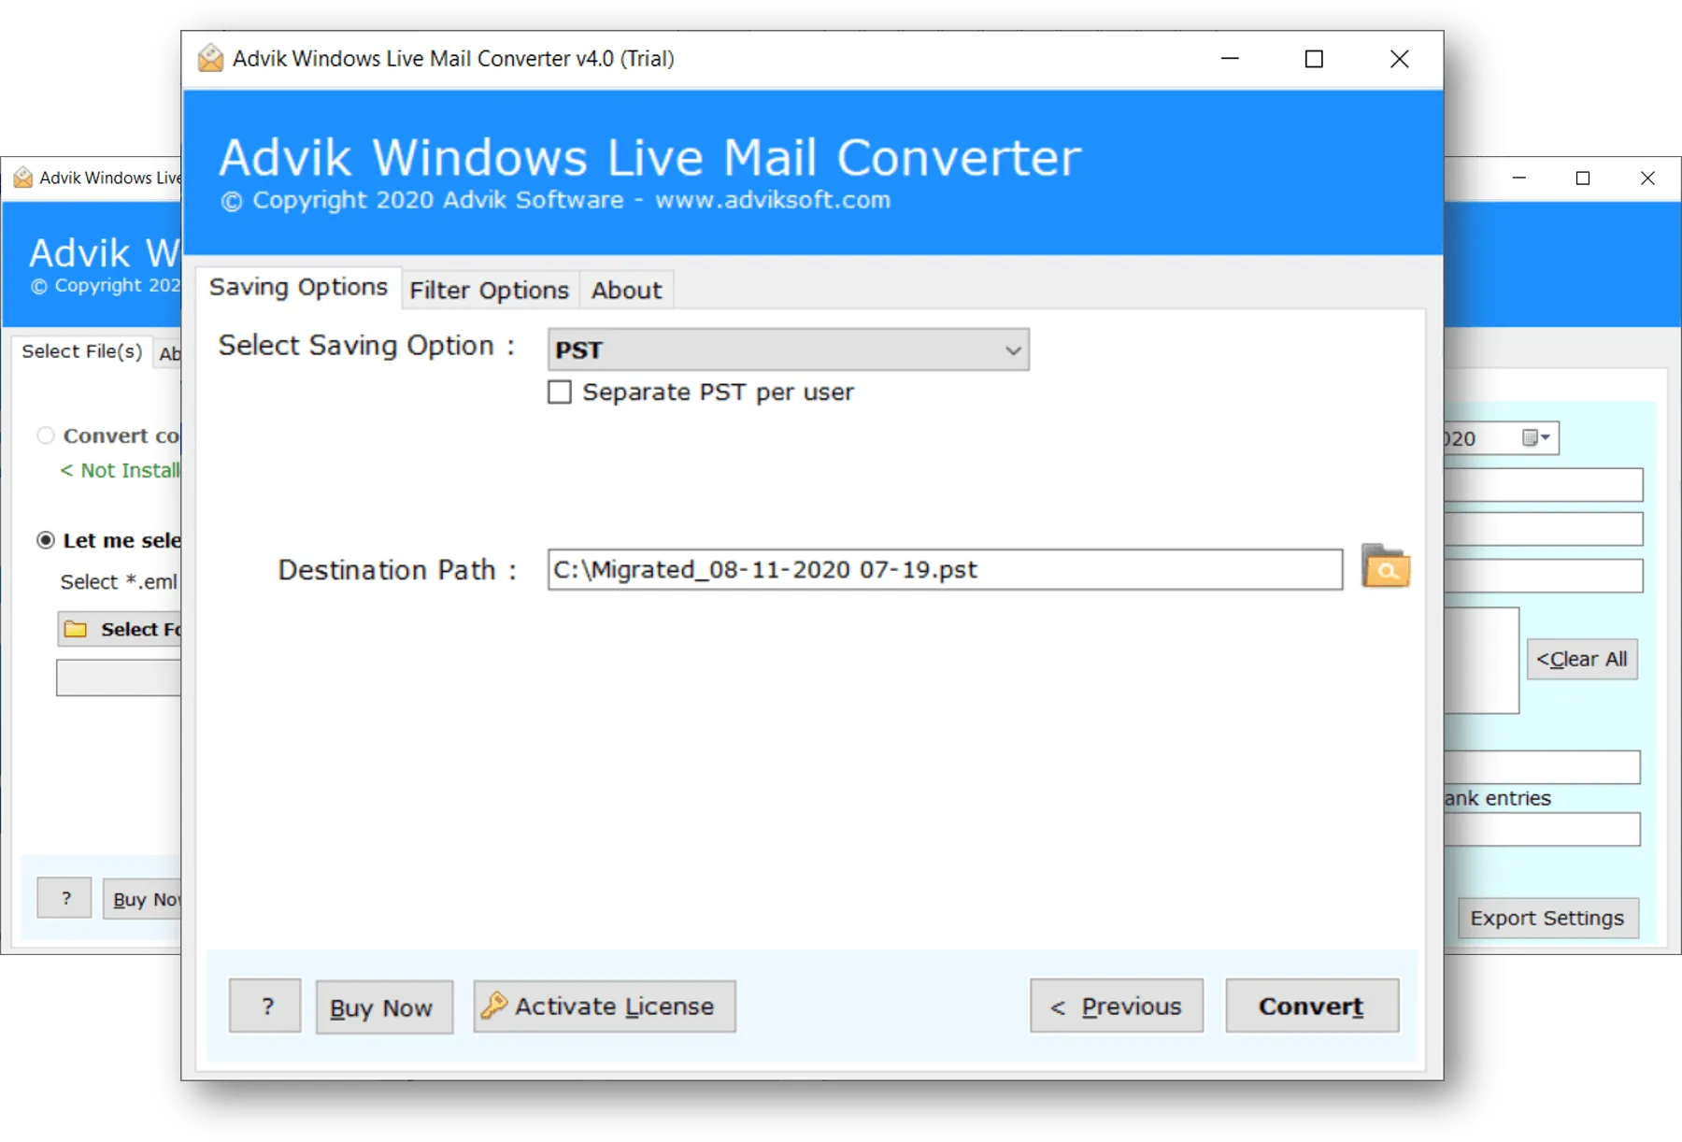Select the 'Let me select' radio button

point(46,540)
